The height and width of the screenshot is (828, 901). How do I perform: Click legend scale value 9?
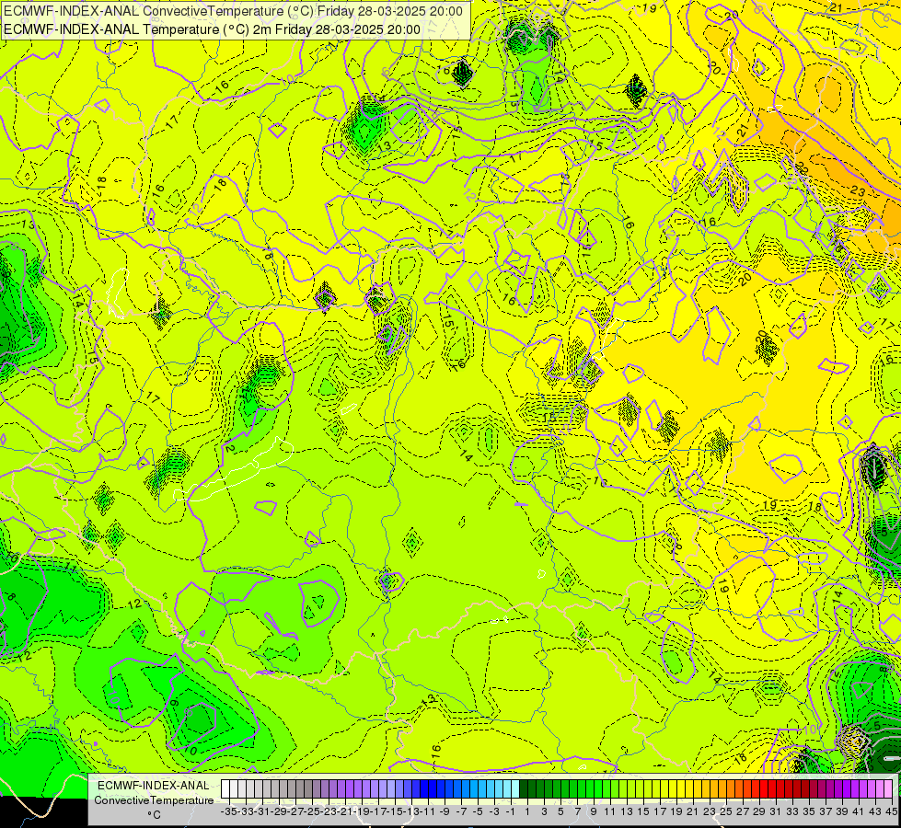pyautogui.click(x=594, y=811)
